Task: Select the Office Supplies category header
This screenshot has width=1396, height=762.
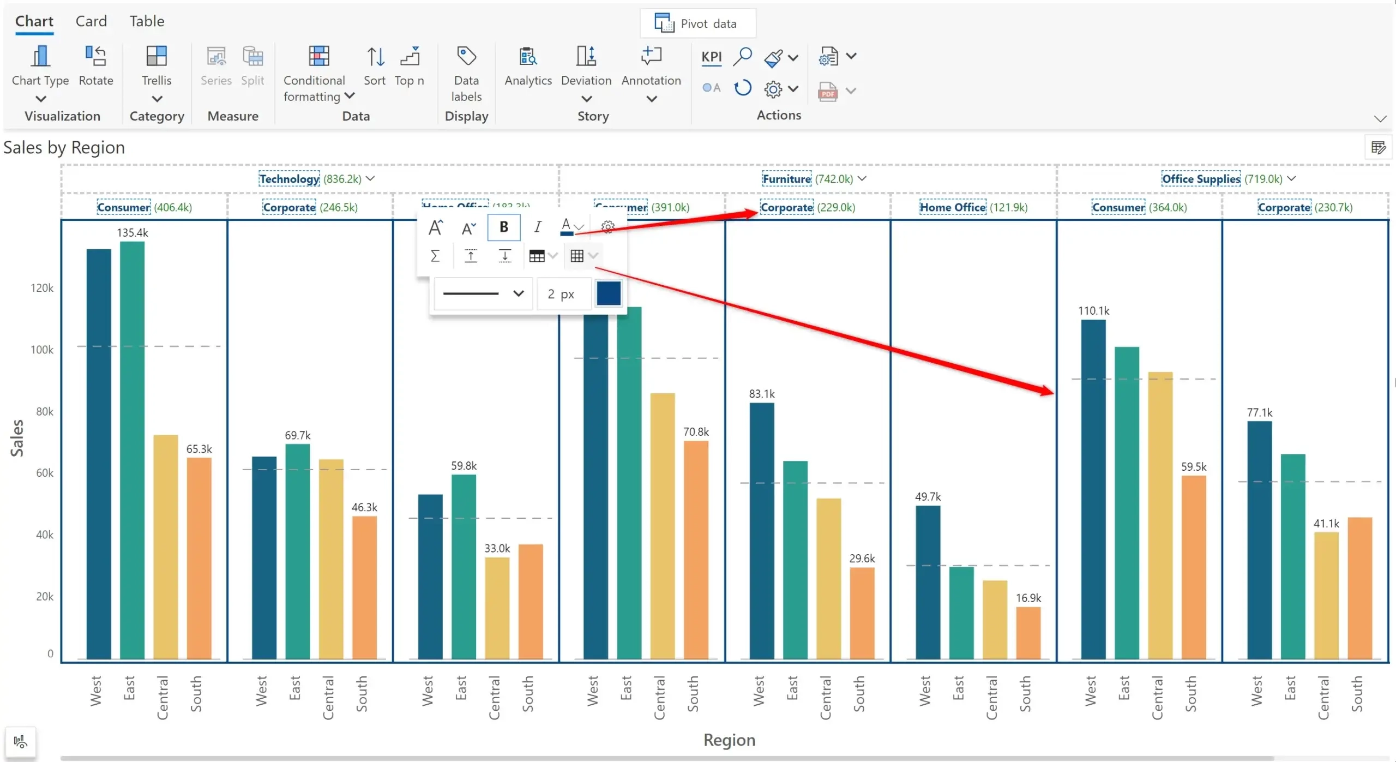Action: 1201,179
